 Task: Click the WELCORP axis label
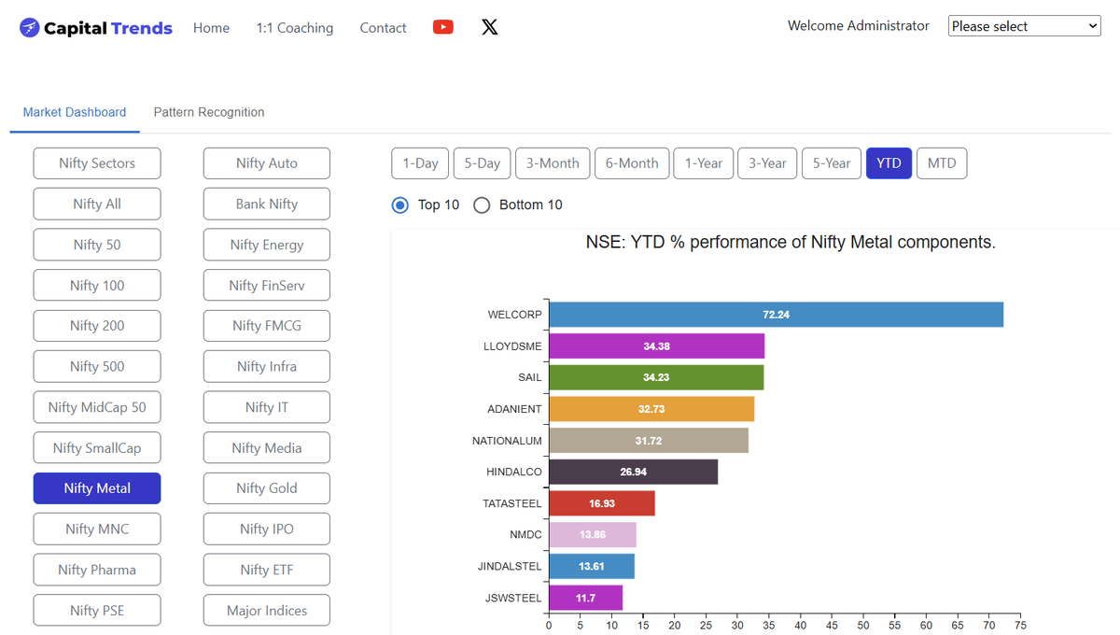[514, 315]
